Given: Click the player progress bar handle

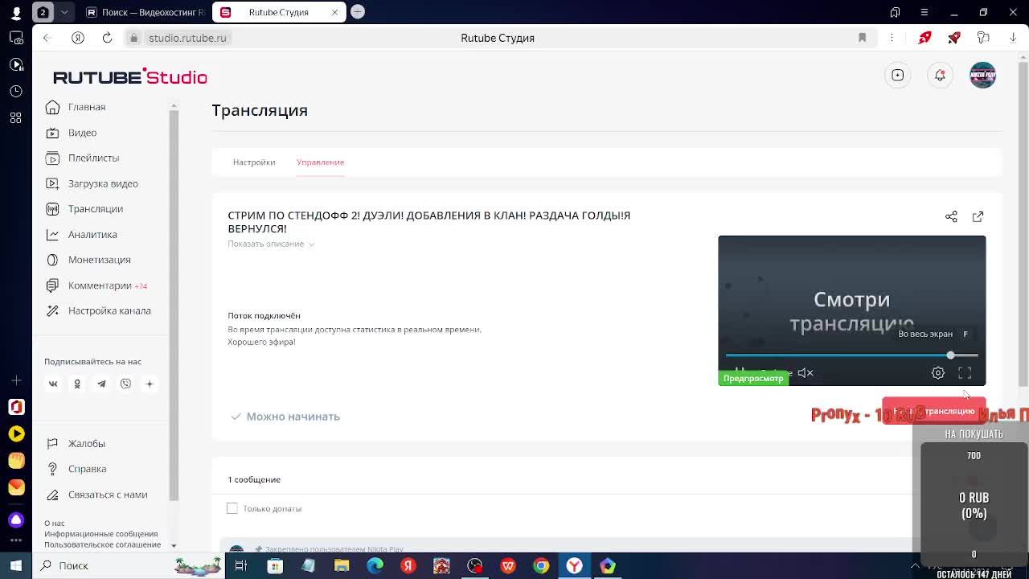Looking at the screenshot, I should tap(950, 355).
